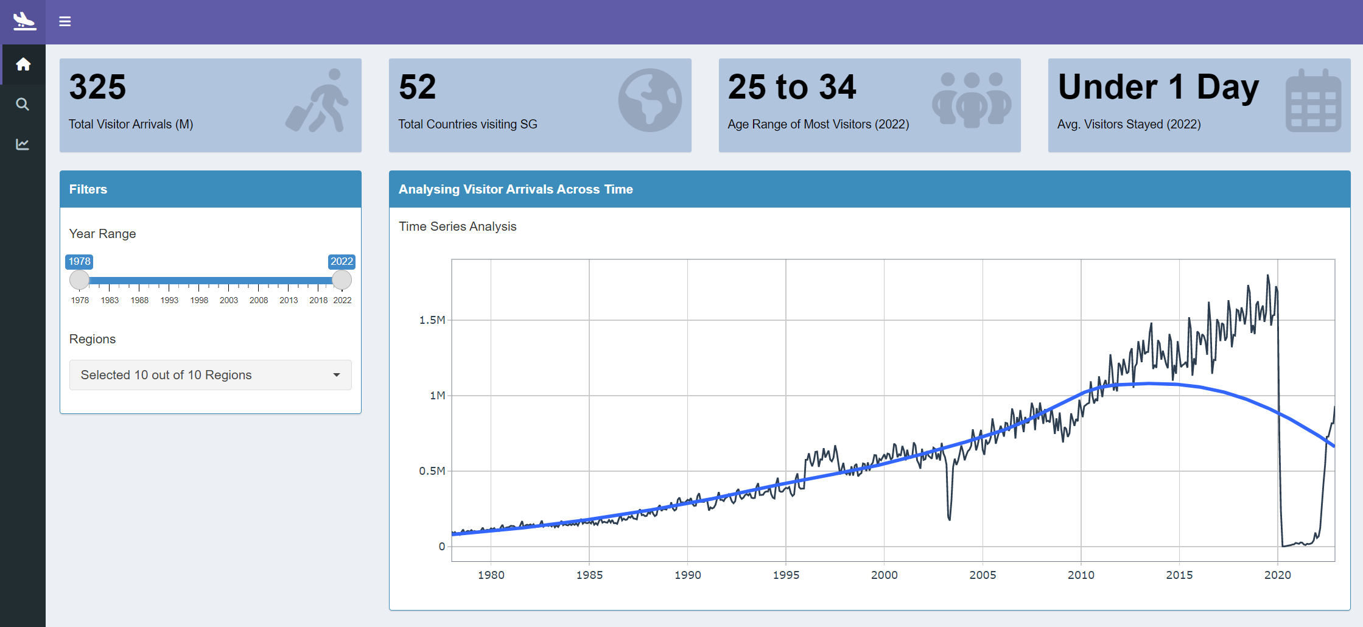The image size is (1363, 627).
Task: Click the 2020 label on chart x-axis
Action: [1277, 575]
